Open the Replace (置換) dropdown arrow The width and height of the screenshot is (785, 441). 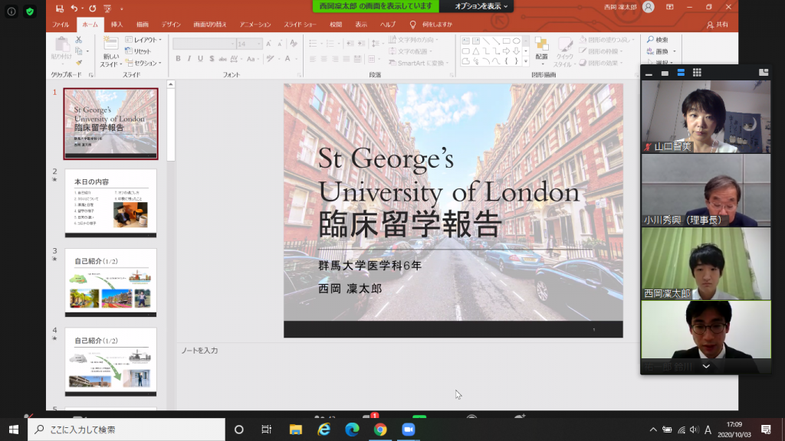click(675, 51)
